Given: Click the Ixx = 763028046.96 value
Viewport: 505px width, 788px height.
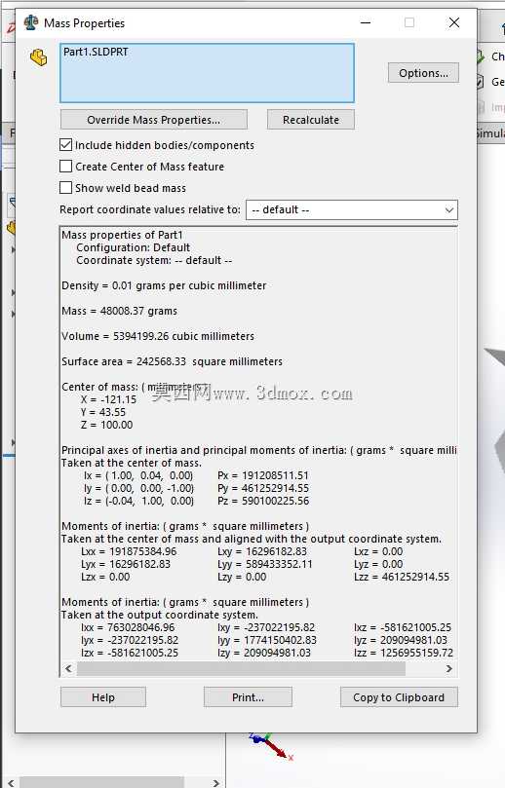Looking at the screenshot, I should pos(128,627).
